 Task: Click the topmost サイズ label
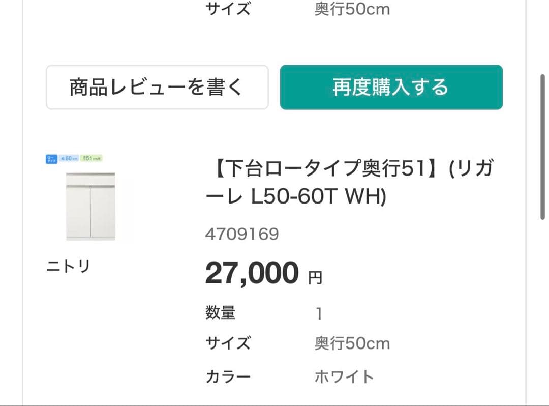(x=228, y=8)
